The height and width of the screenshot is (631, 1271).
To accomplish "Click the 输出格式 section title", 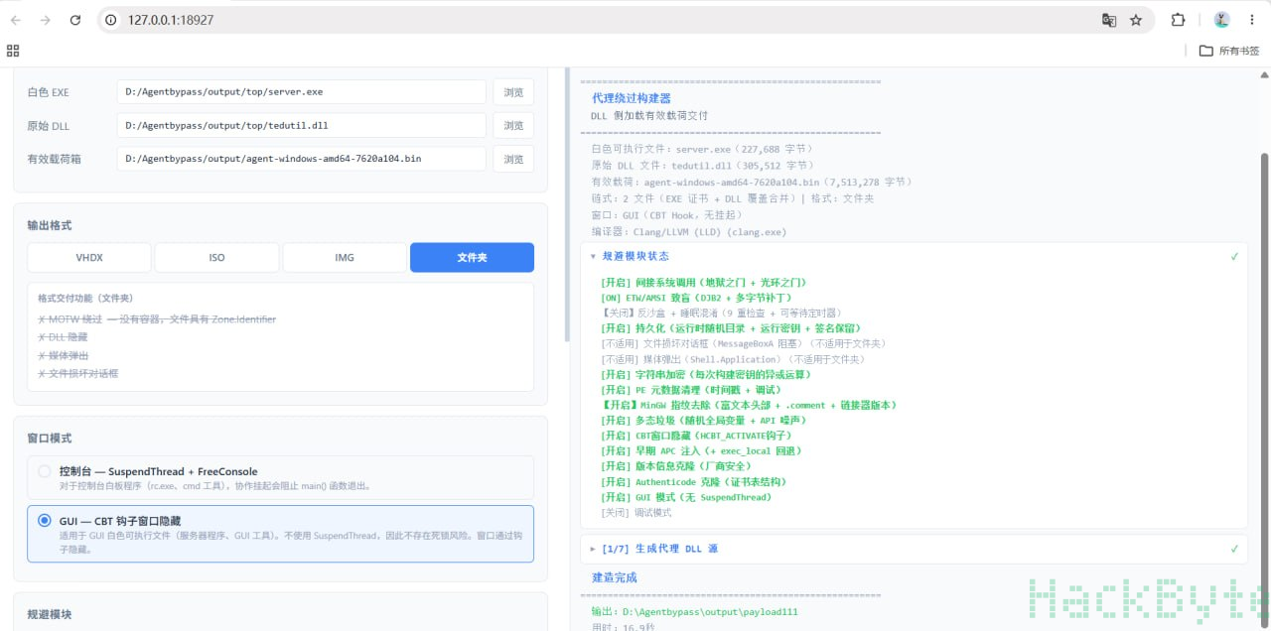I will [x=50, y=225].
